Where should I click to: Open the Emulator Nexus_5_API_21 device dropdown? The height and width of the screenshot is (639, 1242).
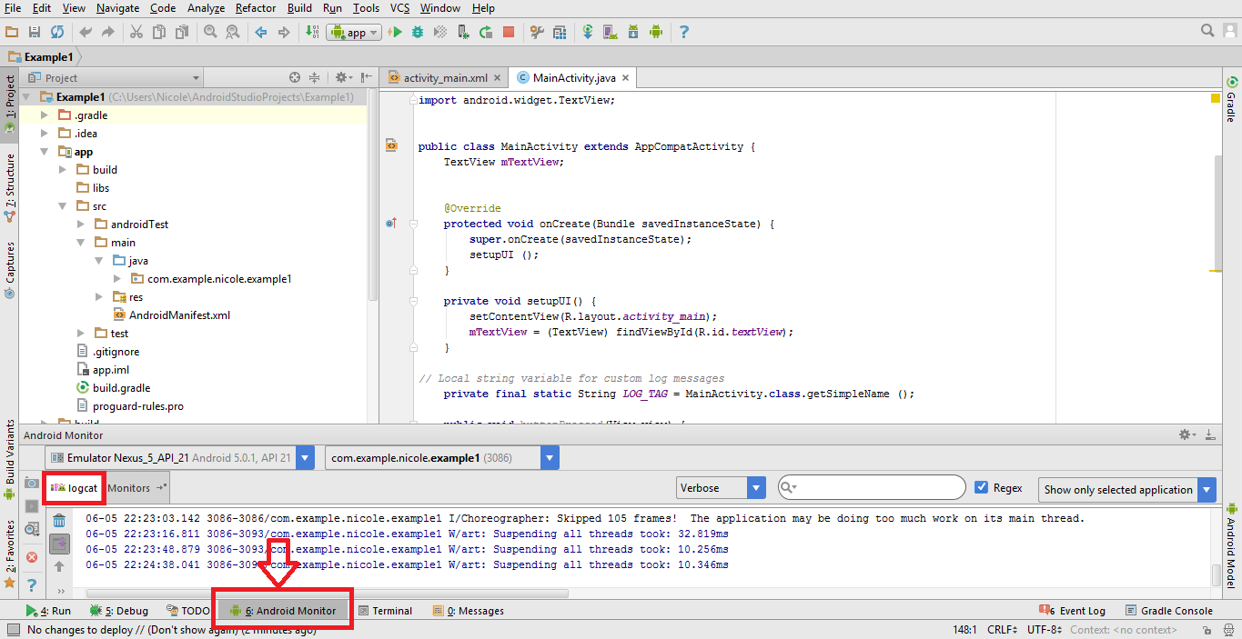point(304,457)
